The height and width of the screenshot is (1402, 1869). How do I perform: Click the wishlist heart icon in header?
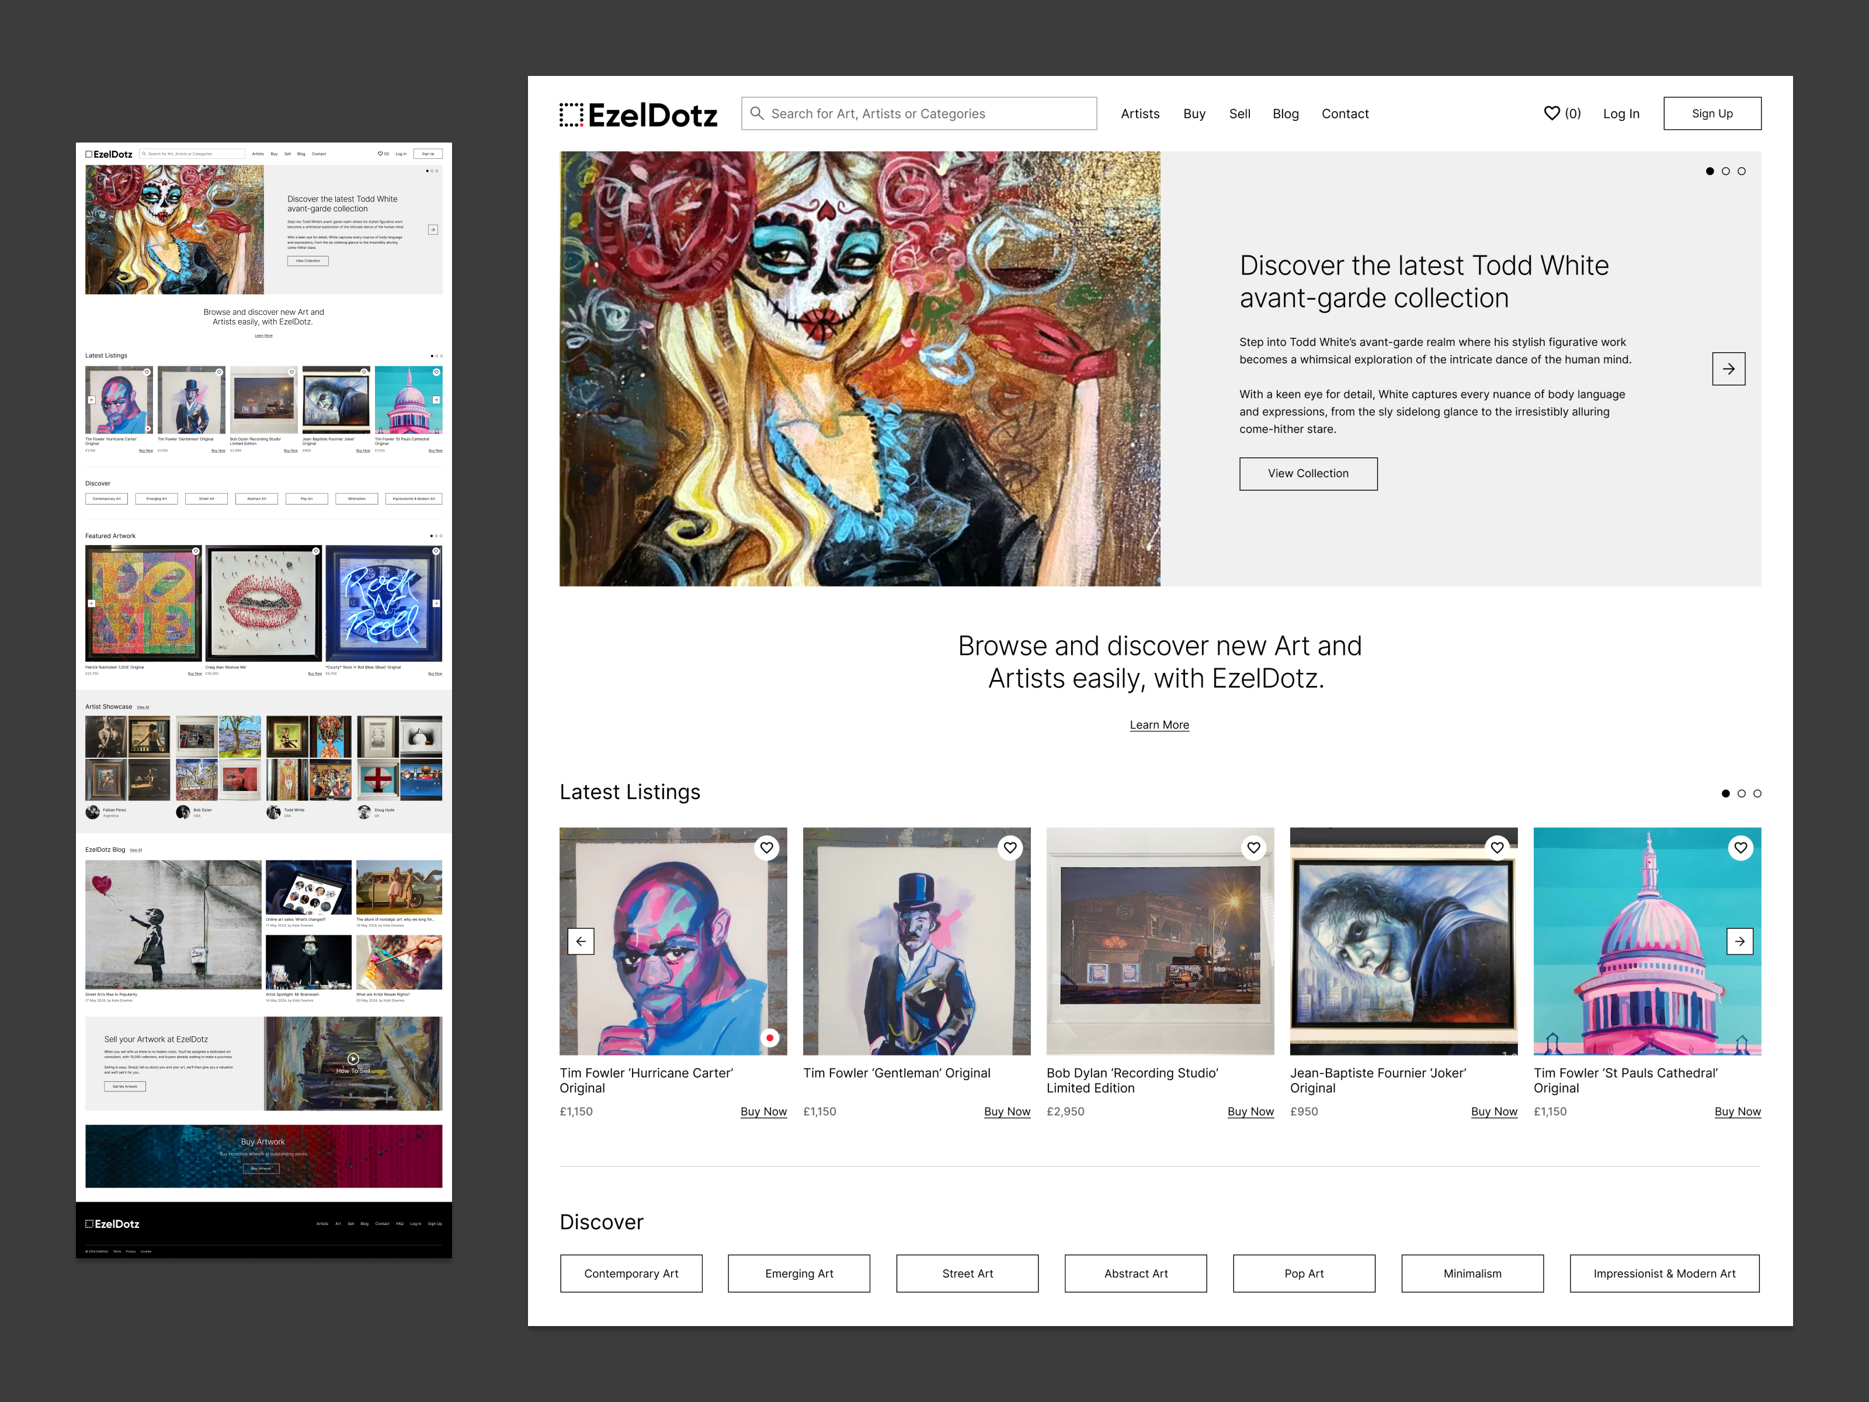tap(1551, 113)
